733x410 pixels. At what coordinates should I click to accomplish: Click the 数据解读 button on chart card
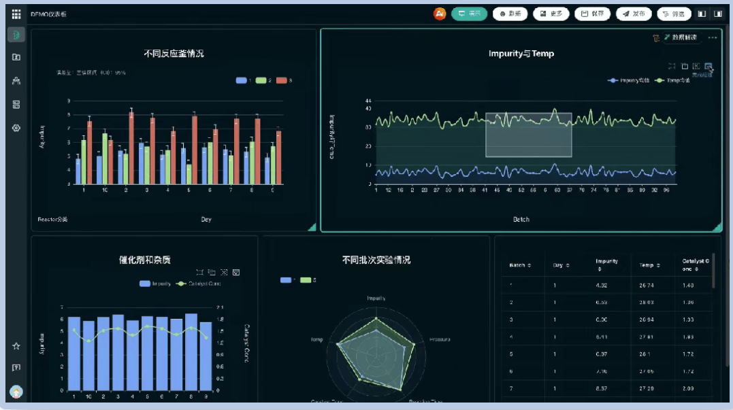click(680, 38)
